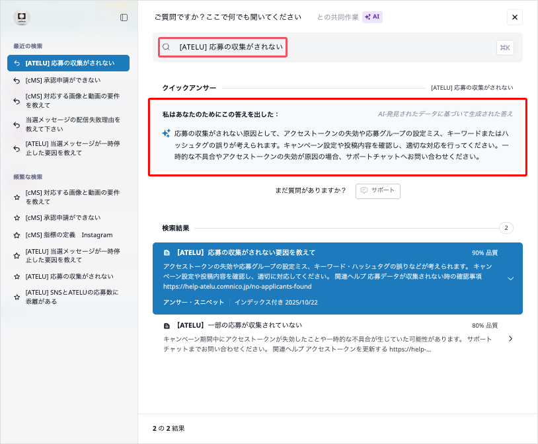Open the 一部の応募が収集されていない result arrow
Viewport: 538px width, 444px height.
510,339
